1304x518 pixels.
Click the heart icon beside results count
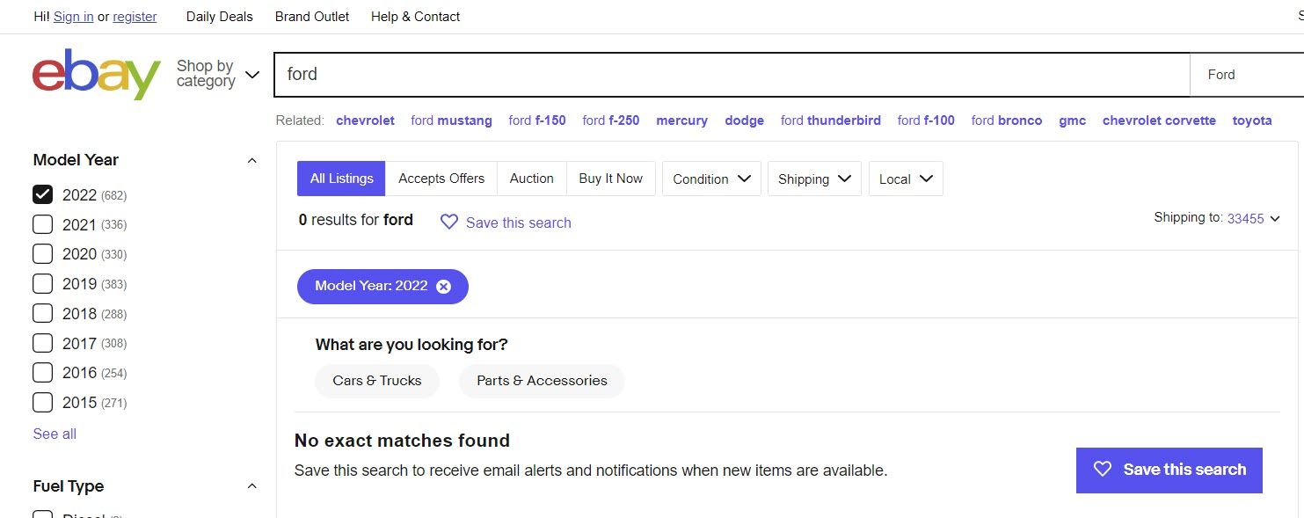pyautogui.click(x=449, y=223)
